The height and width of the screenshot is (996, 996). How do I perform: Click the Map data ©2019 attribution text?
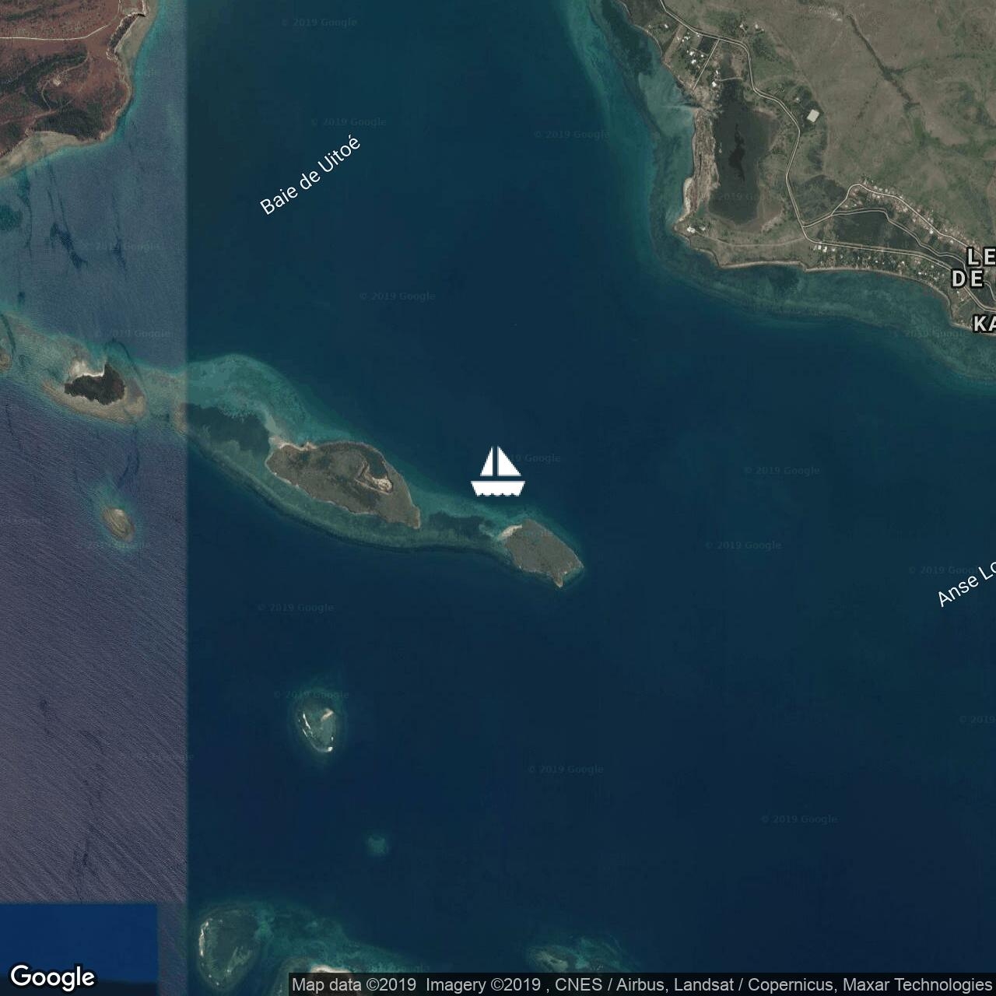click(x=355, y=985)
